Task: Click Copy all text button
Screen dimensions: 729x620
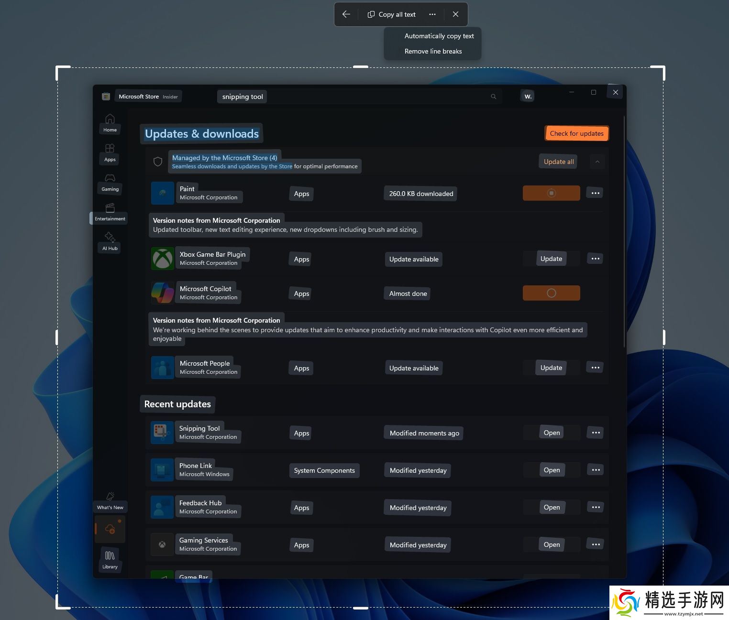Action: pos(392,14)
